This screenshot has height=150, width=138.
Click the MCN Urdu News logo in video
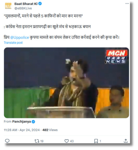117,57
